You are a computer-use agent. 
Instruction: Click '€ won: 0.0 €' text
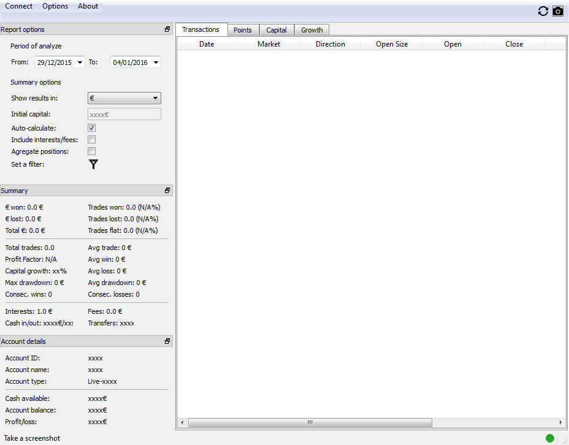[24, 207]
